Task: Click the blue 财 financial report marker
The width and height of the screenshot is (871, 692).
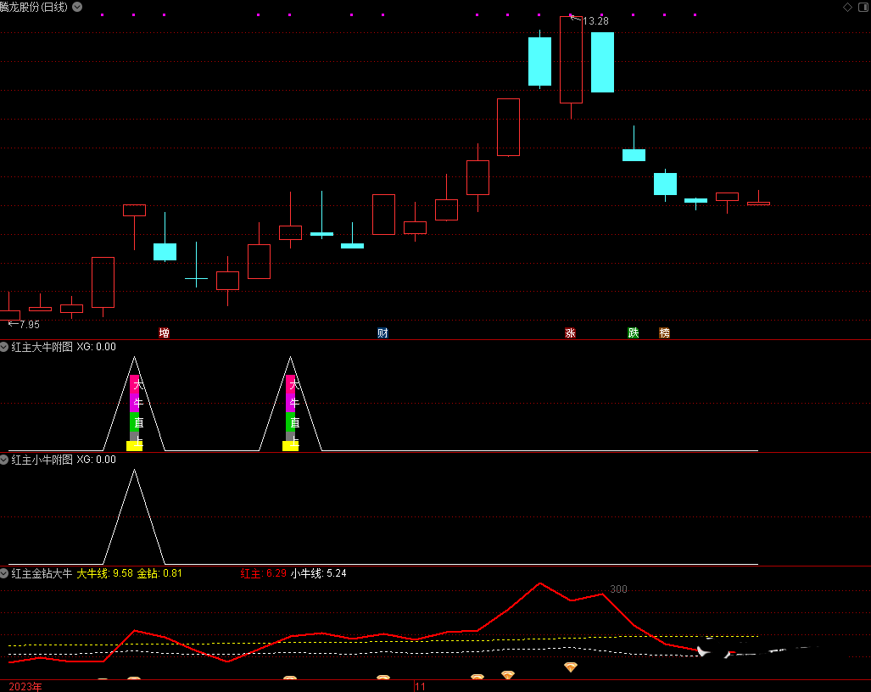Action: pyautogui.click(x=382, y=332)
